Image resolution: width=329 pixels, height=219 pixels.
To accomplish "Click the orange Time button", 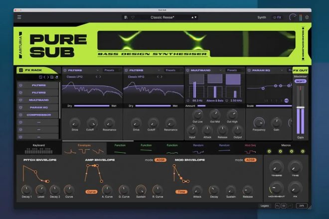I will point(181,192).
